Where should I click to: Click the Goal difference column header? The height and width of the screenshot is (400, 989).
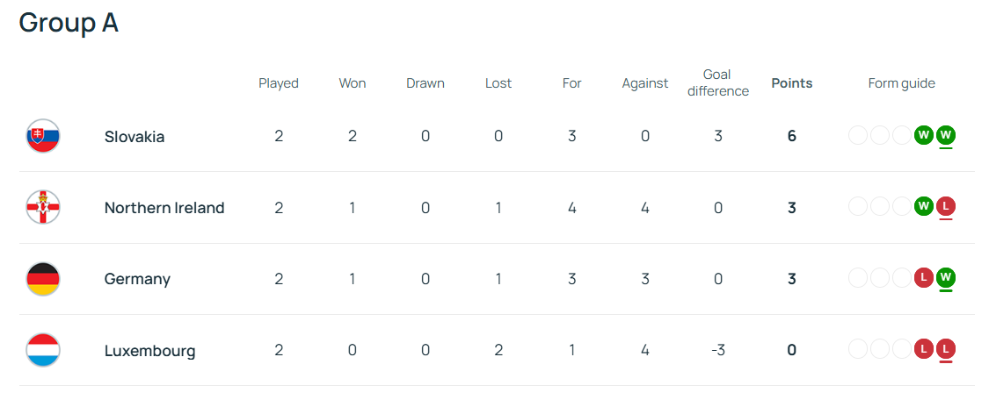pos(717,83)
